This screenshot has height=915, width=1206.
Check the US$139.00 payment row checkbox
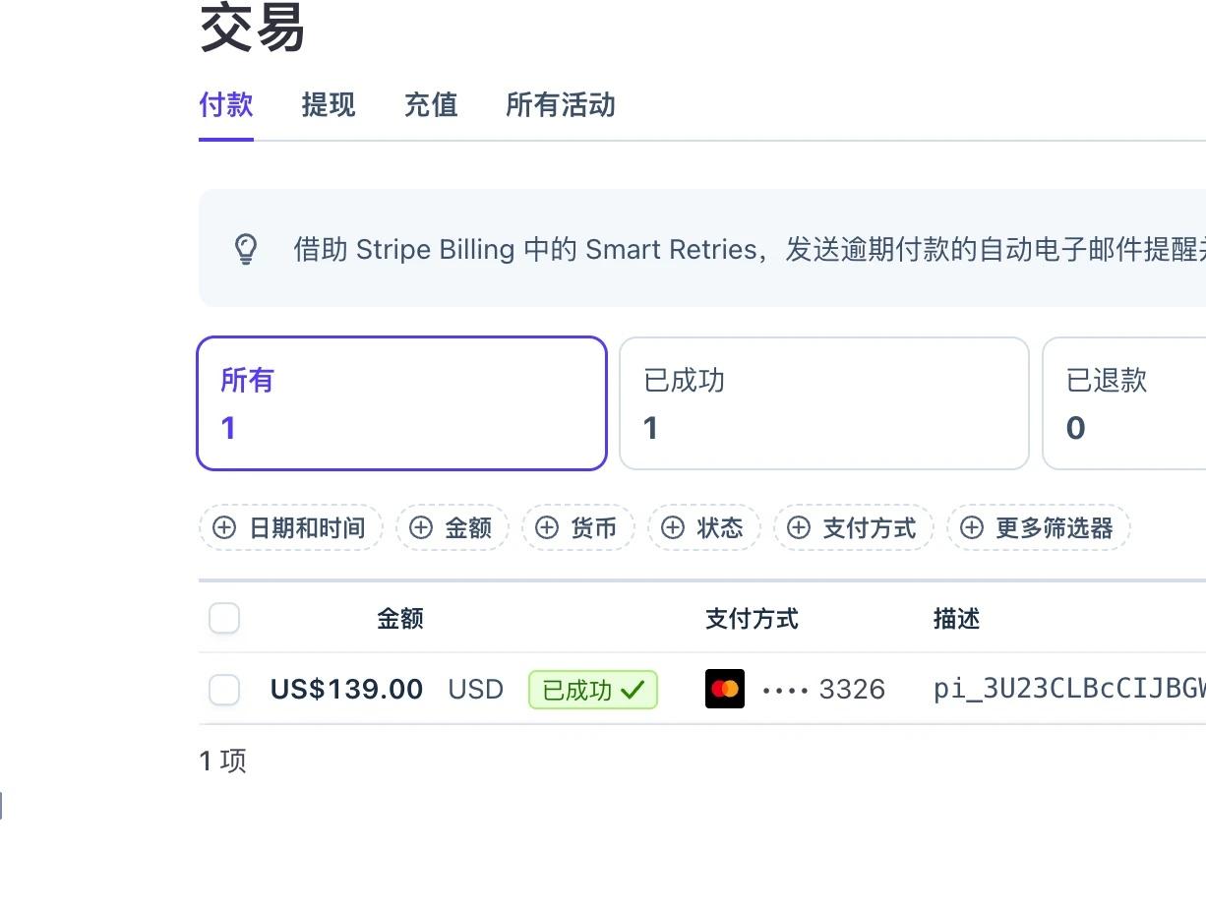tap(224, 690)
